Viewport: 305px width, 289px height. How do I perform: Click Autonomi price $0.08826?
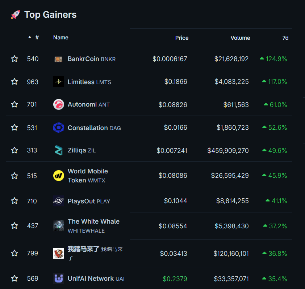[x=173, y=105]
